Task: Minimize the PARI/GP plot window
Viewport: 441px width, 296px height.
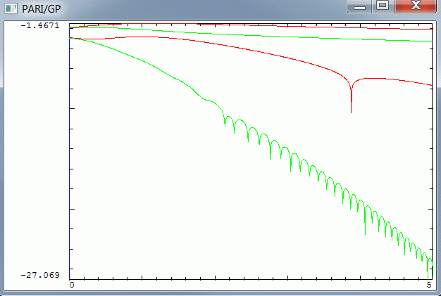Action: [x=360, y=6]
